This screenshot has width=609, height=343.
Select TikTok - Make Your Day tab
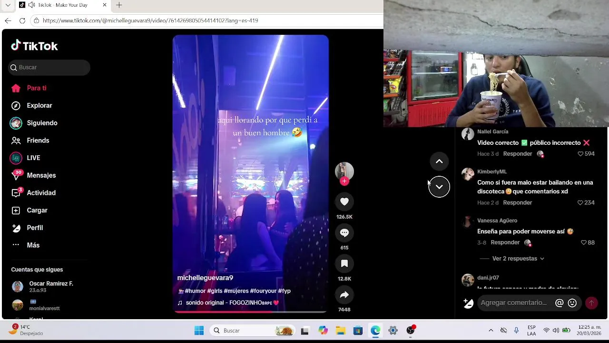point(62,5)
